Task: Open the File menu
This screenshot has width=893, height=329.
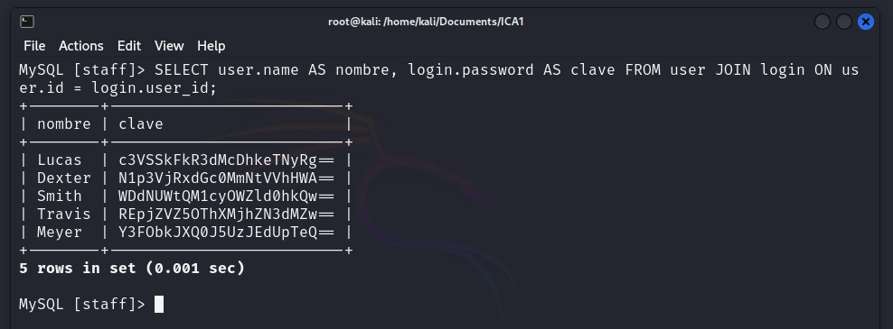Action: pos(34,46)
